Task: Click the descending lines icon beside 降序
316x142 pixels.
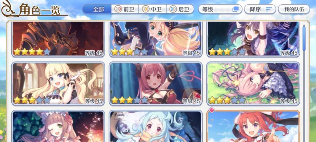Action: (x=269, y=9)
